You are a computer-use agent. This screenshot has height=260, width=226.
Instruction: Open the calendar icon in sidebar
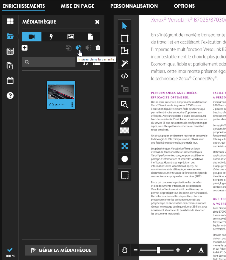(10, 80)
